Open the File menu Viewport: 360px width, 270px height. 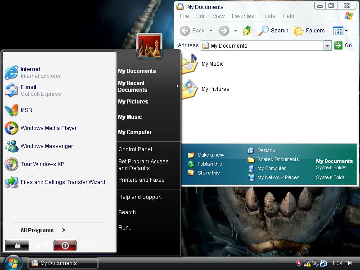click(184, 16)
